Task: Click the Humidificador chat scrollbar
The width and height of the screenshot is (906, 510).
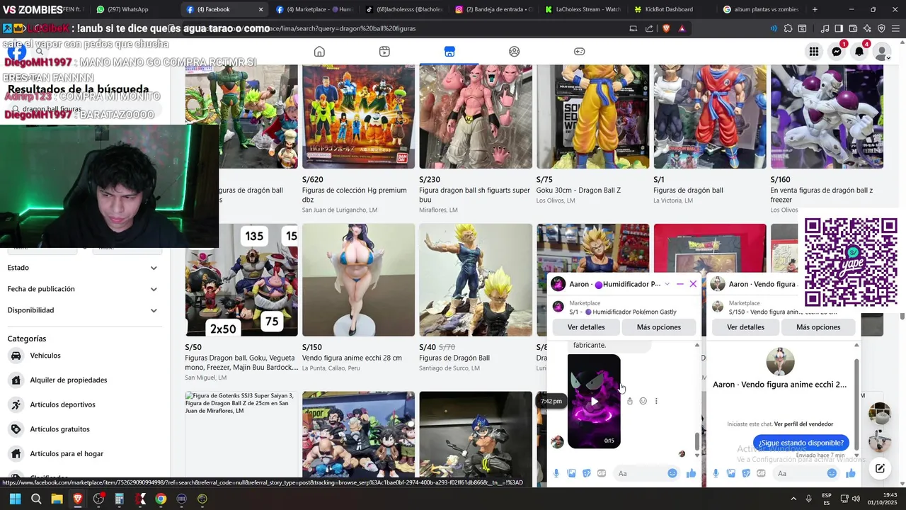Action: pyautogui.click(x=697, y=441)
